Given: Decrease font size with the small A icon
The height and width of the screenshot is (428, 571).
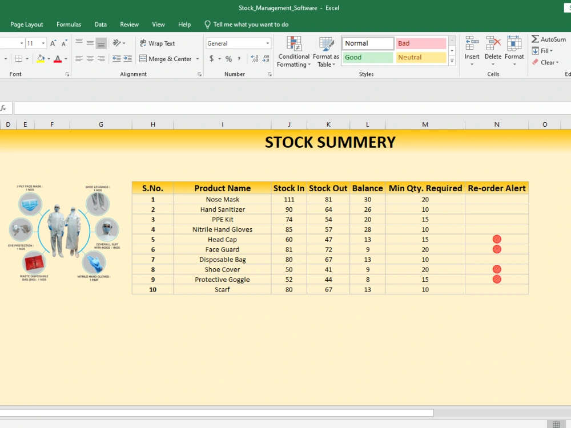Looking at the screenshot, I should [64, 43].
